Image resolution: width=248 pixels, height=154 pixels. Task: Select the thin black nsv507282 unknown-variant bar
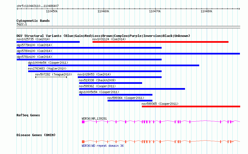click(51, 77)
